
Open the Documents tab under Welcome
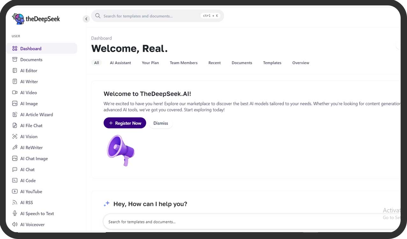point(242,63)
